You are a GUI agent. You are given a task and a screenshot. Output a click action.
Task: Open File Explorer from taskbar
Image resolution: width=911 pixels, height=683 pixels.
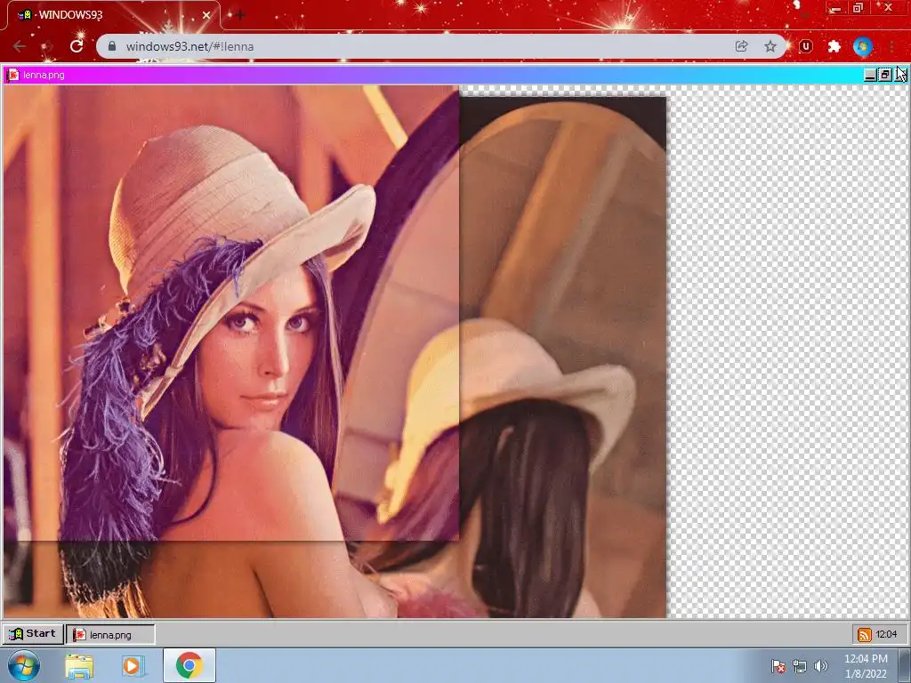point(79,666)
